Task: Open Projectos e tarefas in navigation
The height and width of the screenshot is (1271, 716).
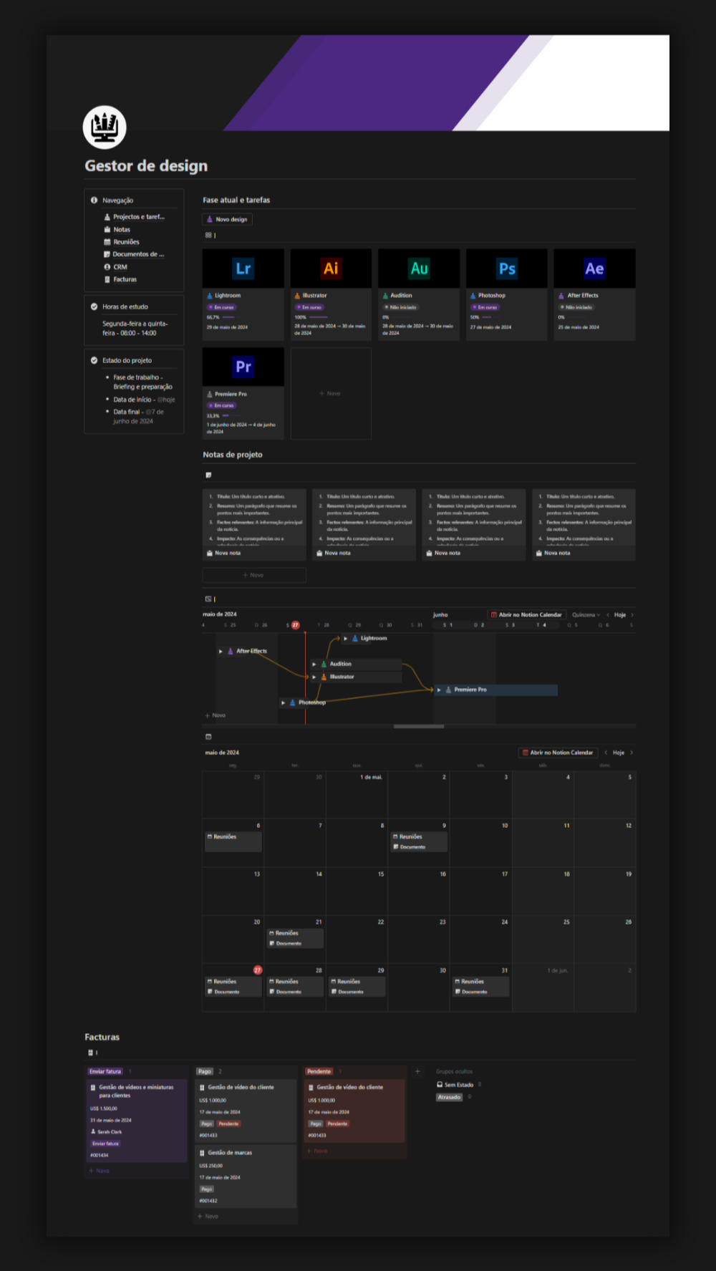Action: coord(135,217)
